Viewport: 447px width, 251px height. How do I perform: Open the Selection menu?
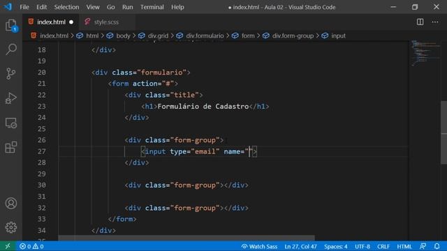coord(66,7)
